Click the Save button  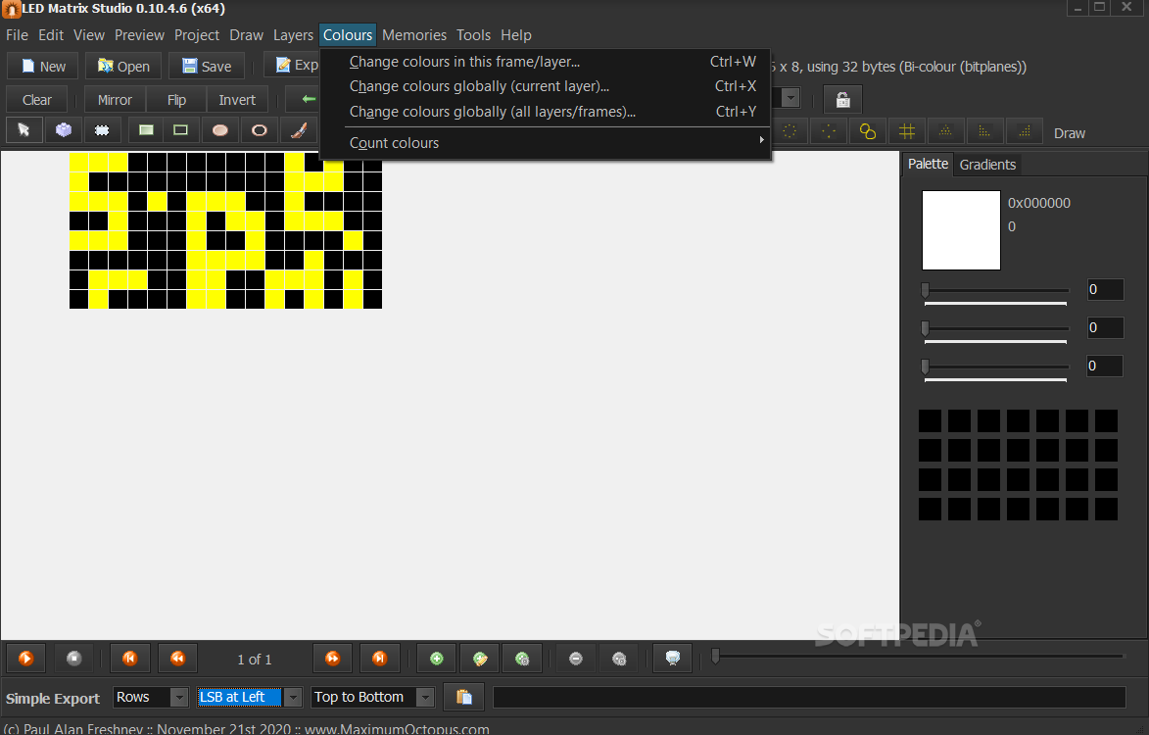207,66
